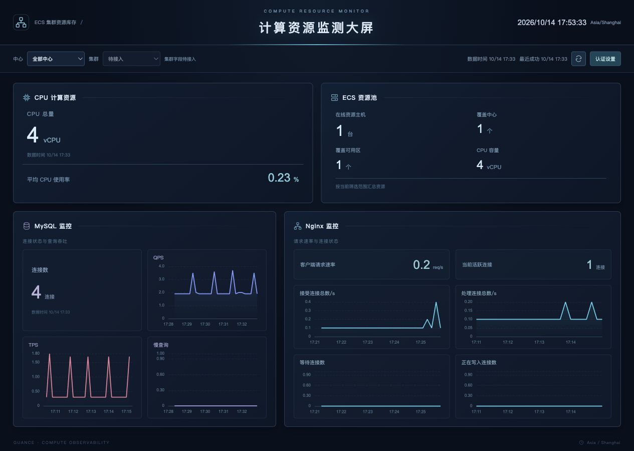This screenshot has height=451, width=634.
Task: Open the 待接入 cluster dropdown
Action: point(131,59)
